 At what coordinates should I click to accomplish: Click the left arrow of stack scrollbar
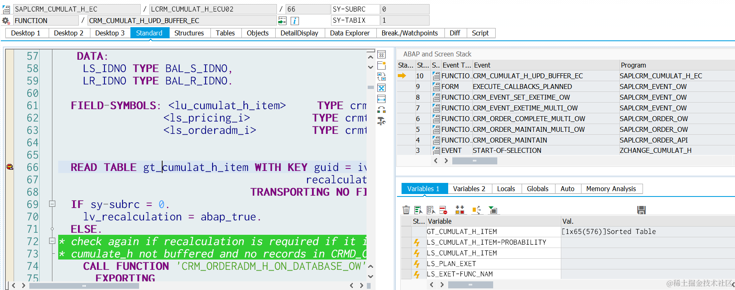(436, 161)
